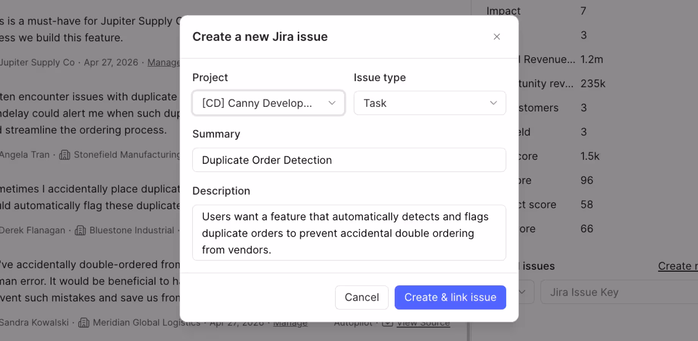The image size is (698, 341).
Task: Click Manage link next to Jupiter Supply Co
Action: pyautogui.click(x=163, y=63)
